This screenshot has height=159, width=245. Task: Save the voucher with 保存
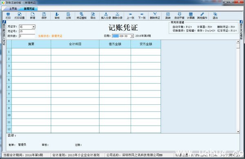[x=44, y=16]
